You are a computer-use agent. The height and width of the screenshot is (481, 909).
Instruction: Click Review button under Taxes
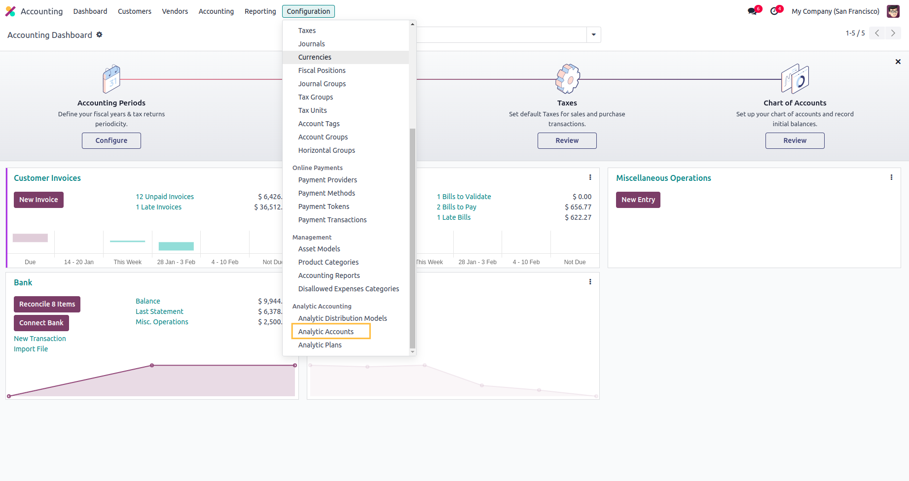coord(567,140)
